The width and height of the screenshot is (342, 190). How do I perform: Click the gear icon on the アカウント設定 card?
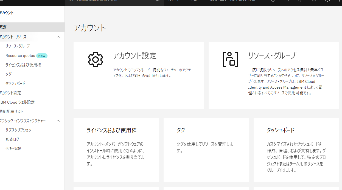point(95,59)
